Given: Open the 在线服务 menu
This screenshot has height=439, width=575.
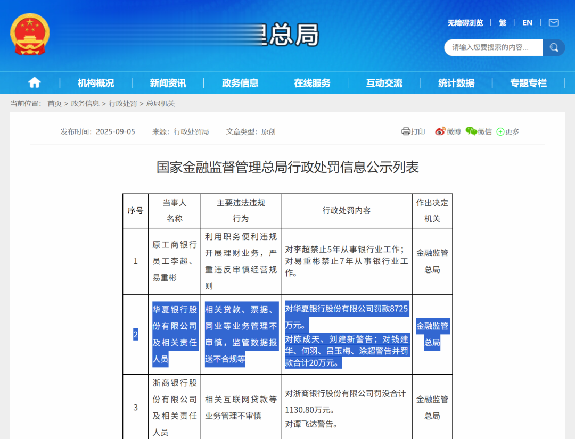Looking at the screenshot, I should click(312, 83).
